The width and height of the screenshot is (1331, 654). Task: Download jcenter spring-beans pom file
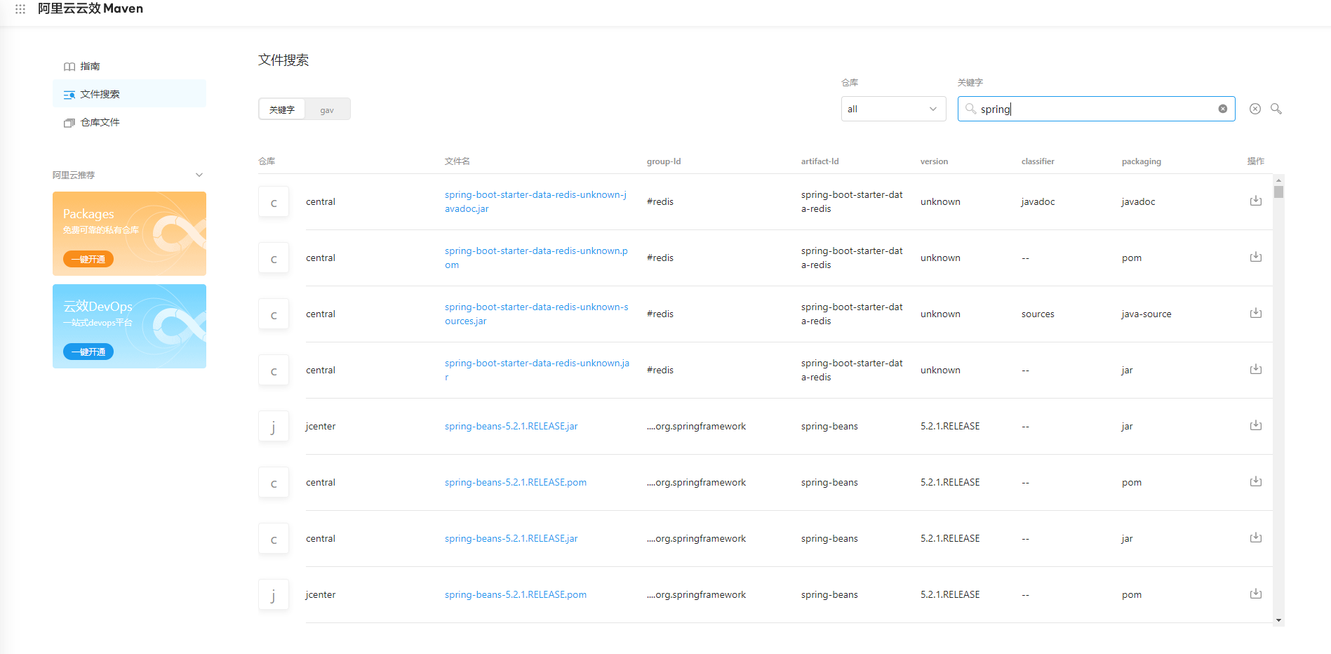pos(1256,594)
